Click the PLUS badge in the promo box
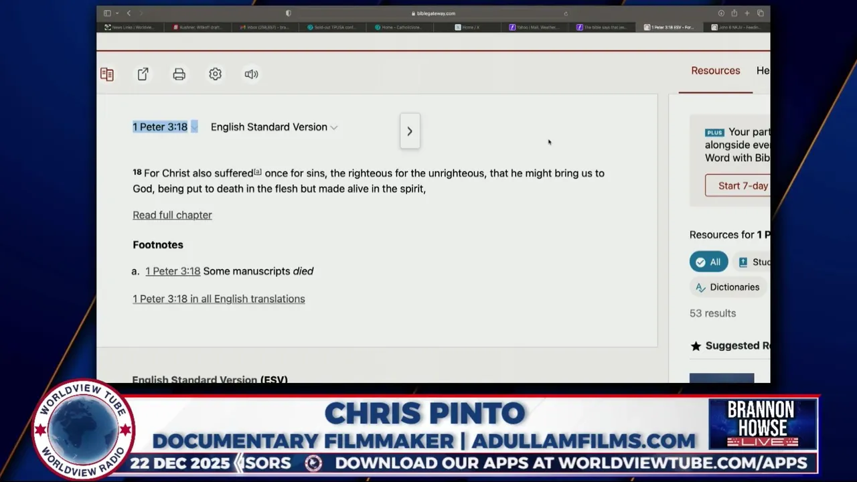Image resolution: width=857 pixels, height=482 pixels. (714, 133)
